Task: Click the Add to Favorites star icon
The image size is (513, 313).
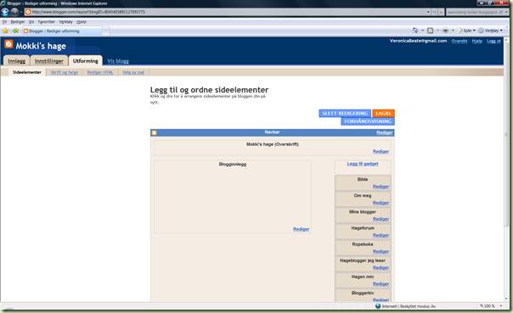Action: pyautogui.click(x=15, y=31)
